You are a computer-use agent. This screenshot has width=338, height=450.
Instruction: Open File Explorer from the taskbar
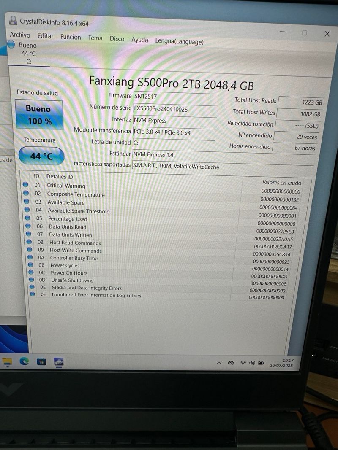click(x=7, y=361)
